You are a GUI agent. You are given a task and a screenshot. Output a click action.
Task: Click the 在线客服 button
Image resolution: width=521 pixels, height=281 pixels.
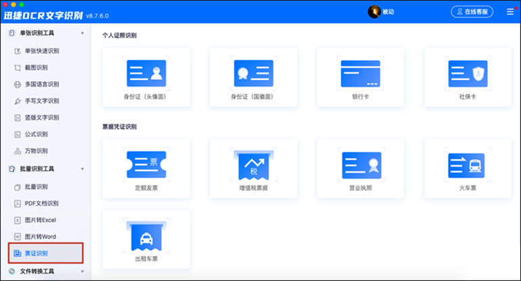click(472, 12)
